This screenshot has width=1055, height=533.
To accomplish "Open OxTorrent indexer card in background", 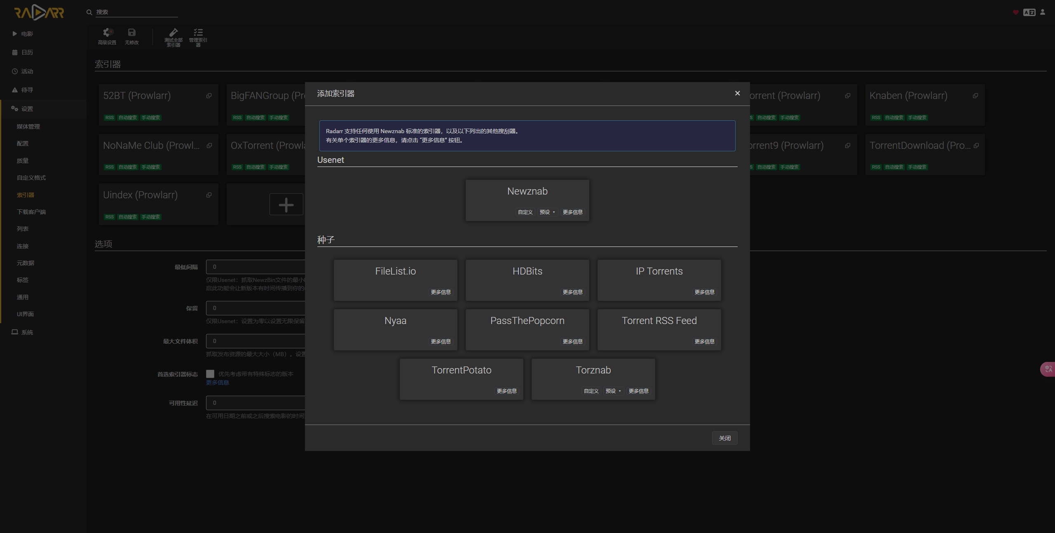I will [266, 155].
